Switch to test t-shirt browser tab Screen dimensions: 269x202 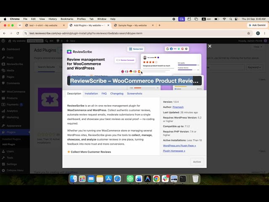pos(45,25)
